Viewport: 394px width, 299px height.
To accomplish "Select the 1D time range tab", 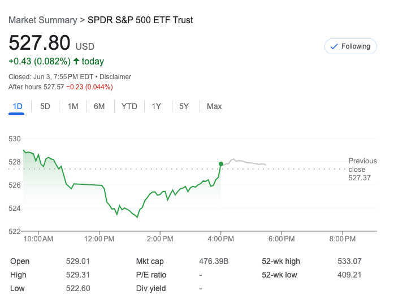I will tap(17, 106).
